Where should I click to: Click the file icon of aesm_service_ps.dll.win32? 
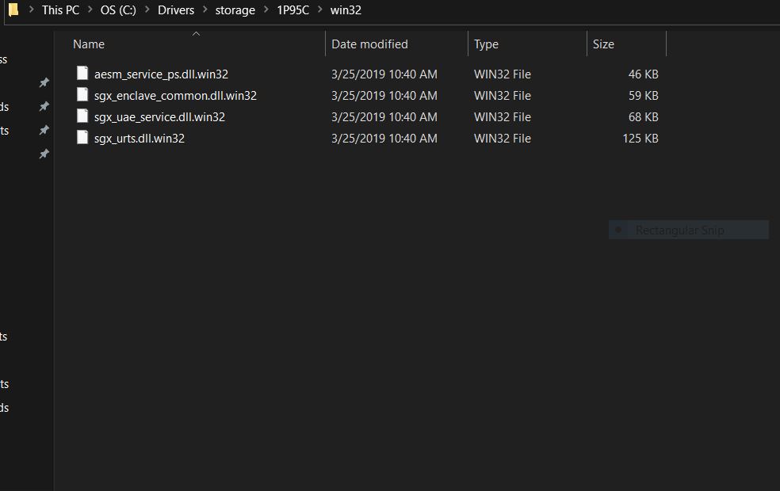pos(82,73)
